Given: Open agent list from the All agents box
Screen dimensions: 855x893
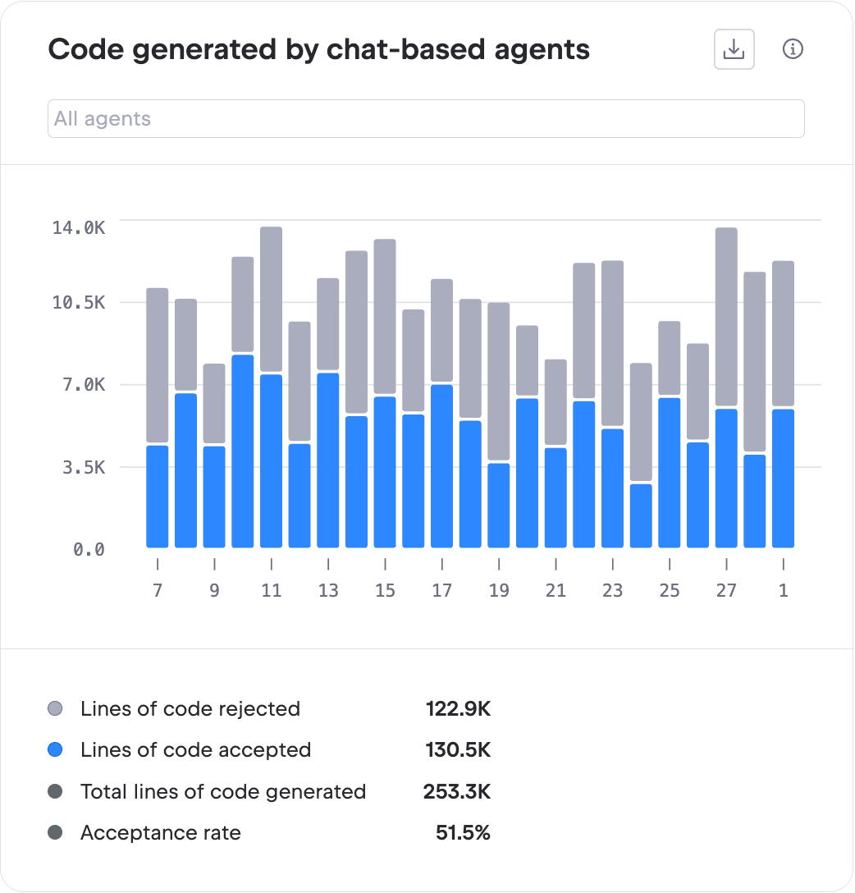Looking at the screenshot, I should (x=426, y=118).
